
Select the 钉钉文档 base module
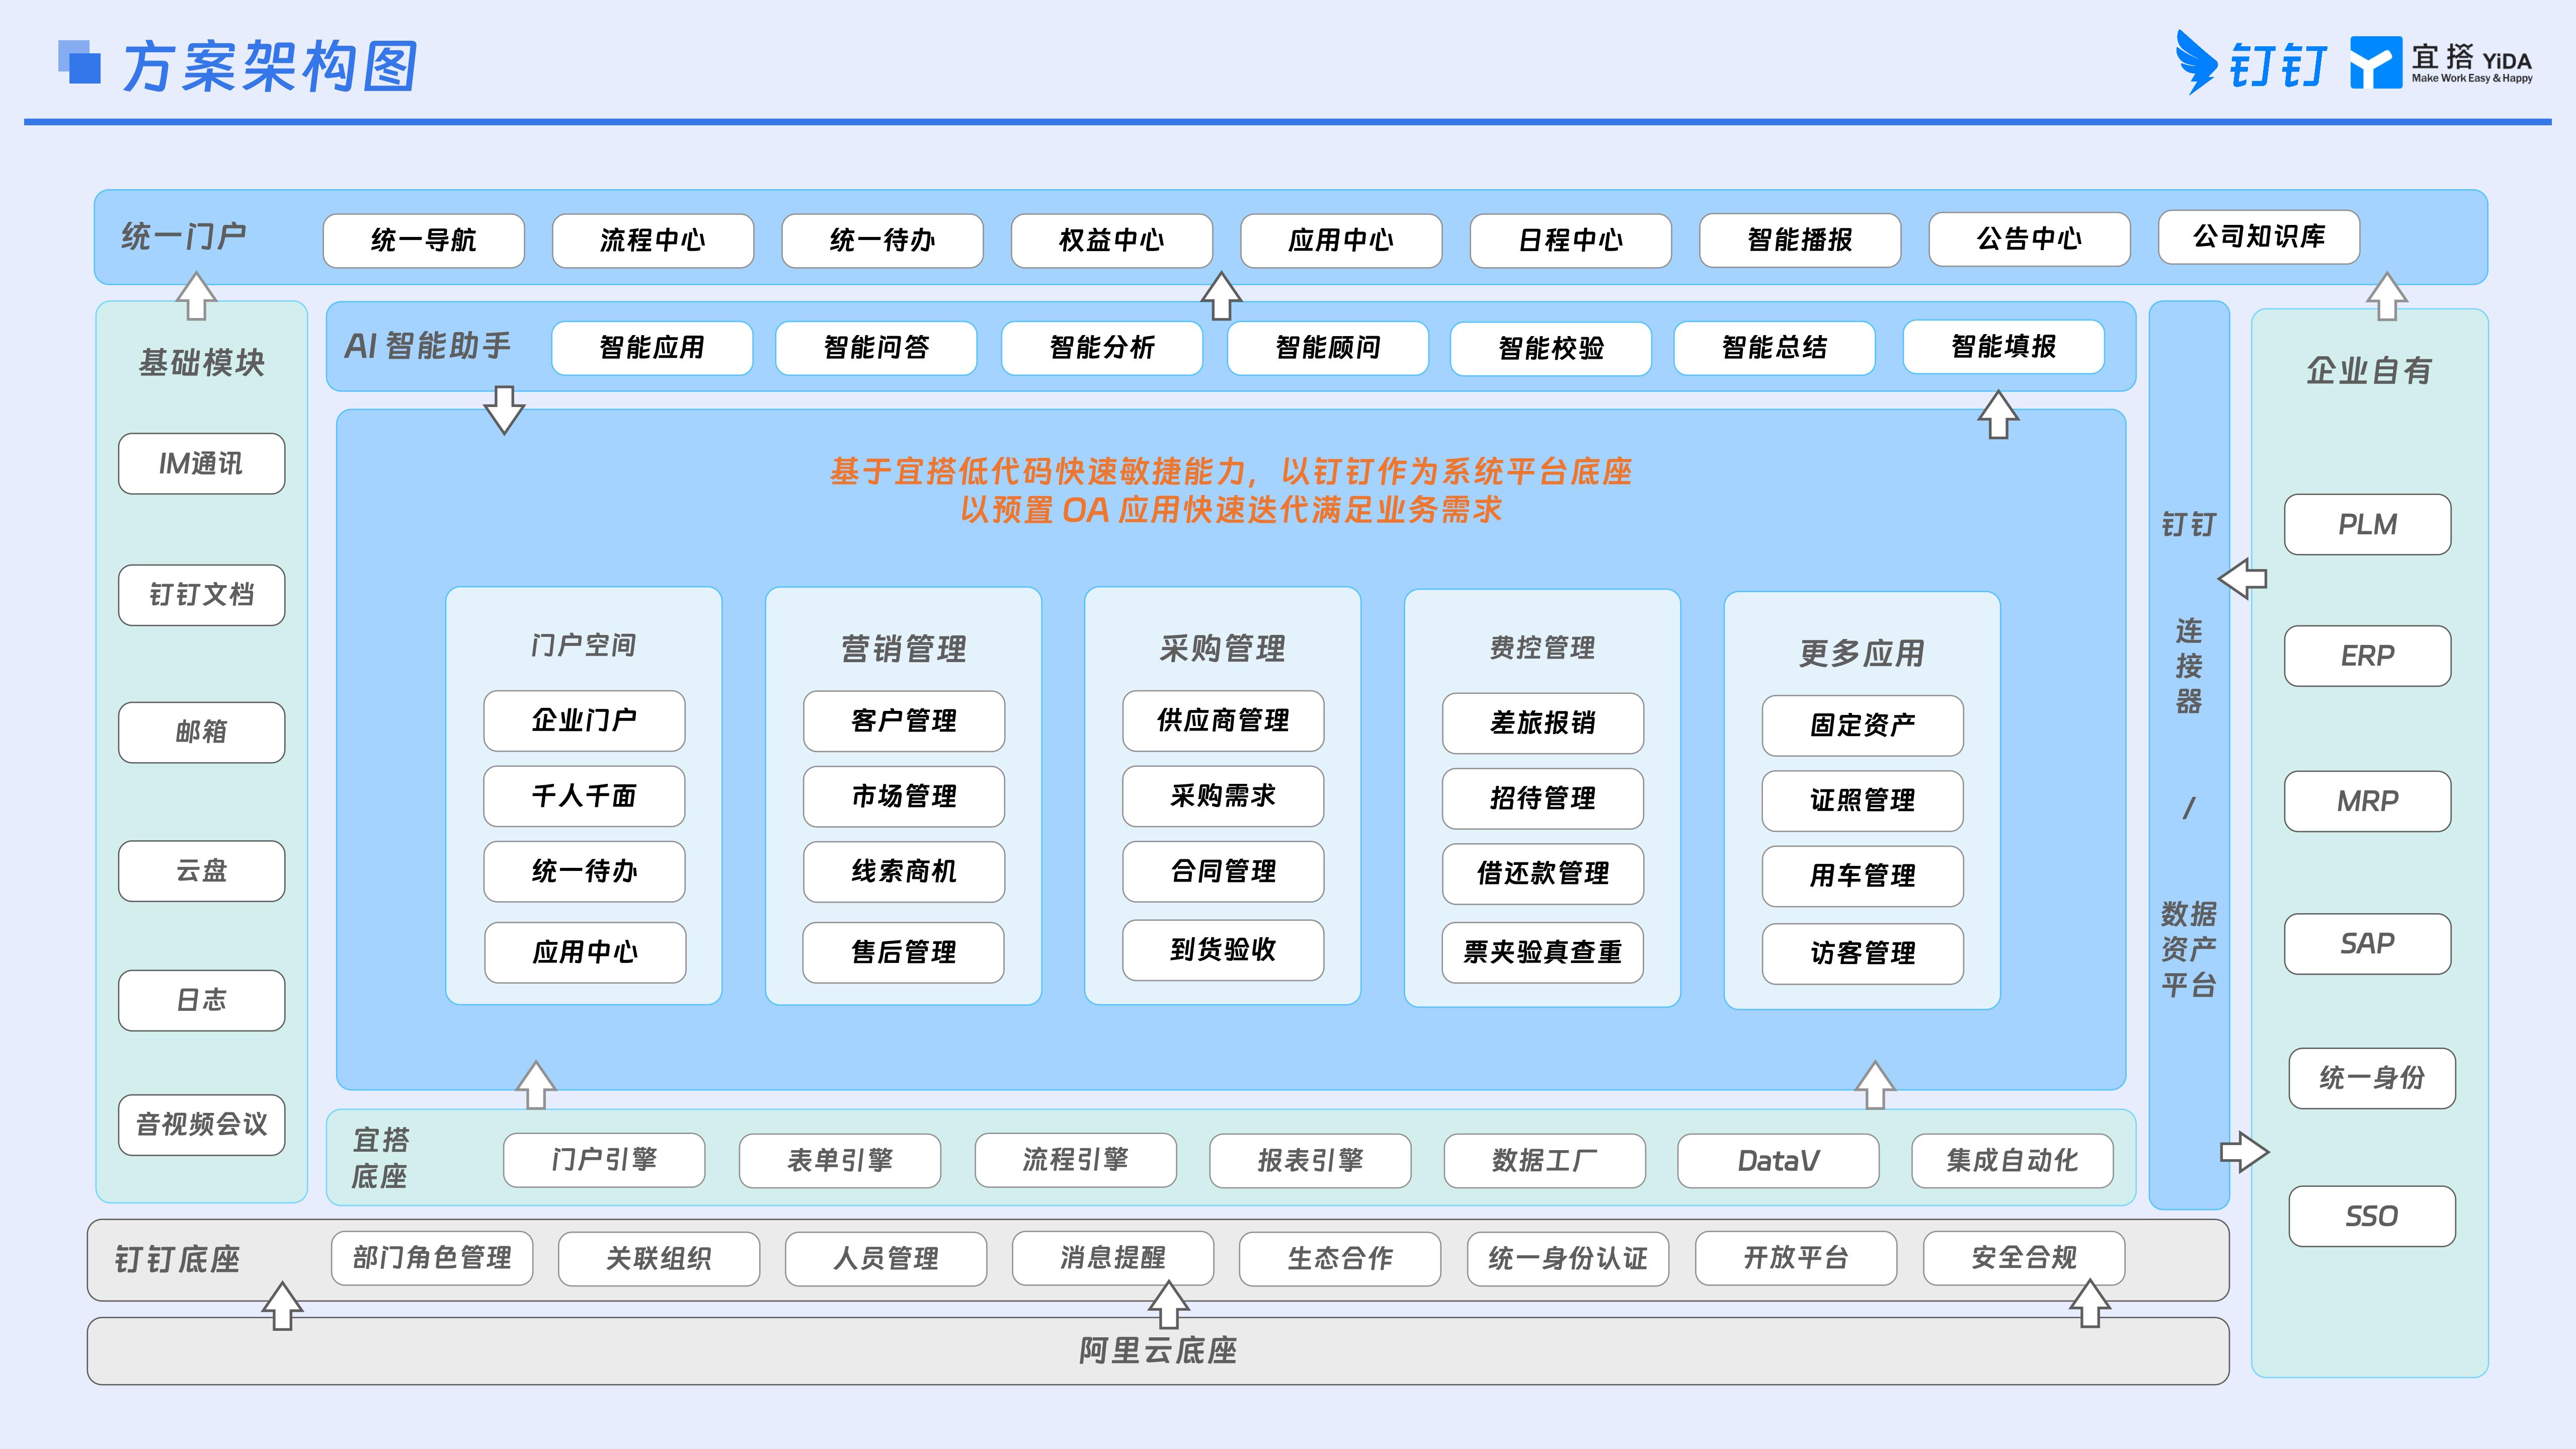pyautogui.click(x=202, y=595)
